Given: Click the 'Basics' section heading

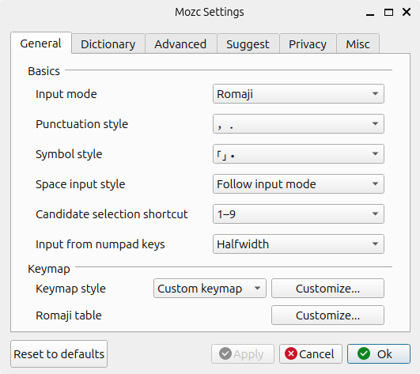Looking at the screenshot, I should [44, 71].
